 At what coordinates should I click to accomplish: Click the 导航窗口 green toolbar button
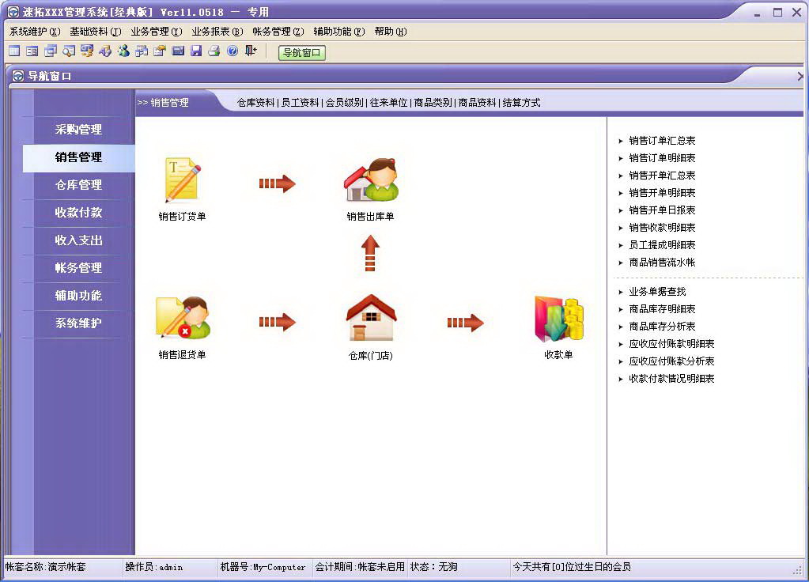click(302, 53)
